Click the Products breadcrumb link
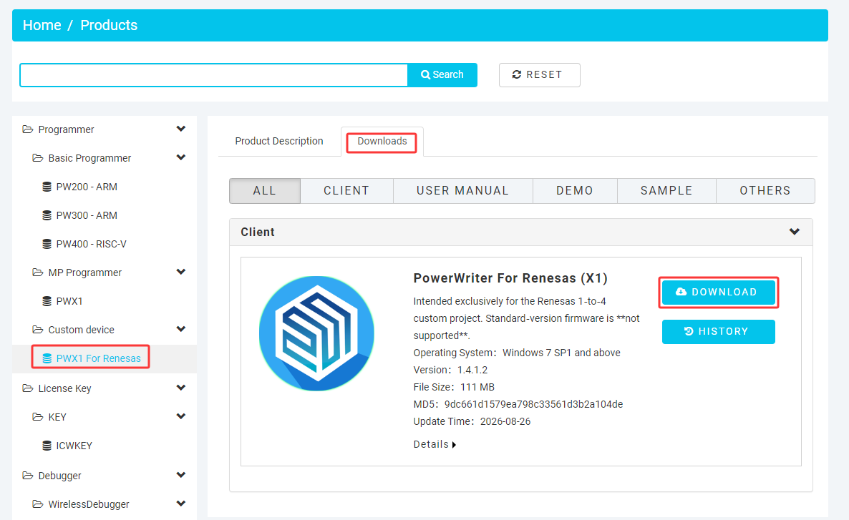This screenshot has height=520, width=849. pyautogui.click(x=109, y=25)
